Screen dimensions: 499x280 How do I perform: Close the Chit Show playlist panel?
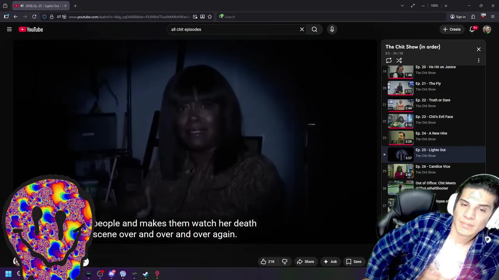479,49
